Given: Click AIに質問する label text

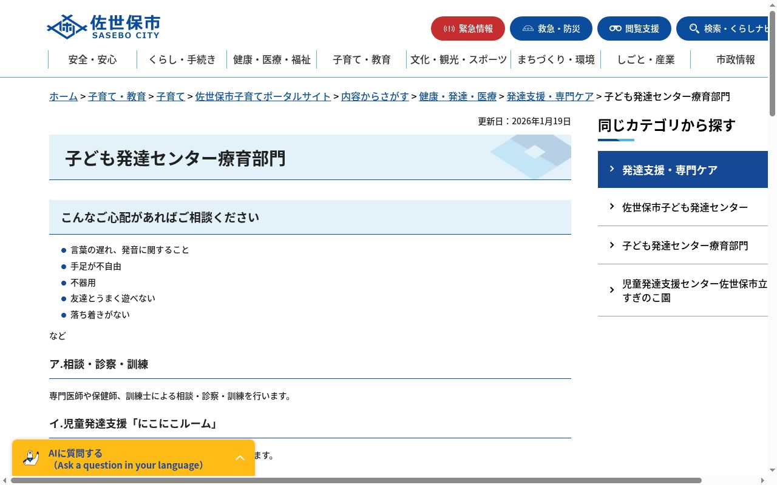Looking at the screenshot, I should pyautogui.click(x=75, y=453).
